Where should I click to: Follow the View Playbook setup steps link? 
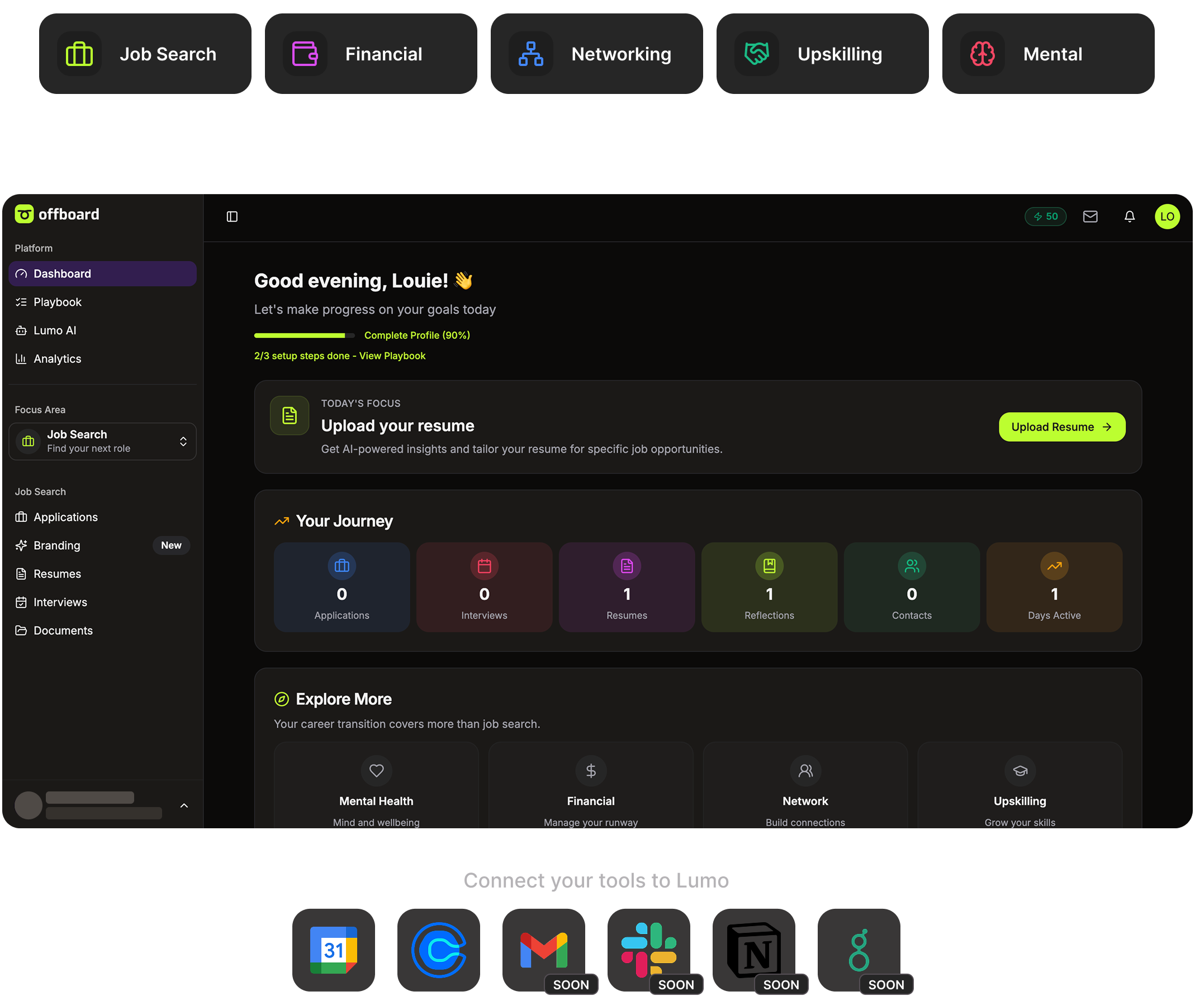392,356
